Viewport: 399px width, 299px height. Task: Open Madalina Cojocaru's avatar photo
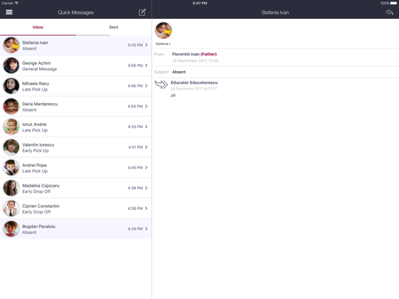[x=11, y=188]
